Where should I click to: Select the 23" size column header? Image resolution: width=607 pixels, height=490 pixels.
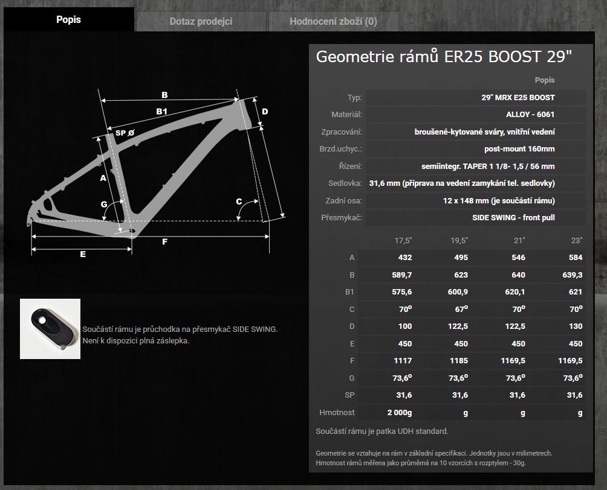[x=577, y=240]
